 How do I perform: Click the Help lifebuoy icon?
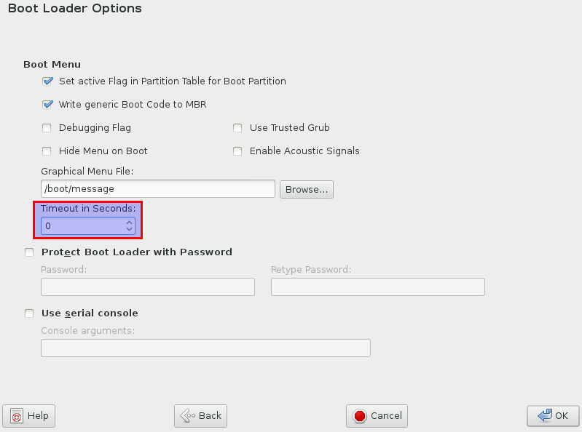[17, 416]
